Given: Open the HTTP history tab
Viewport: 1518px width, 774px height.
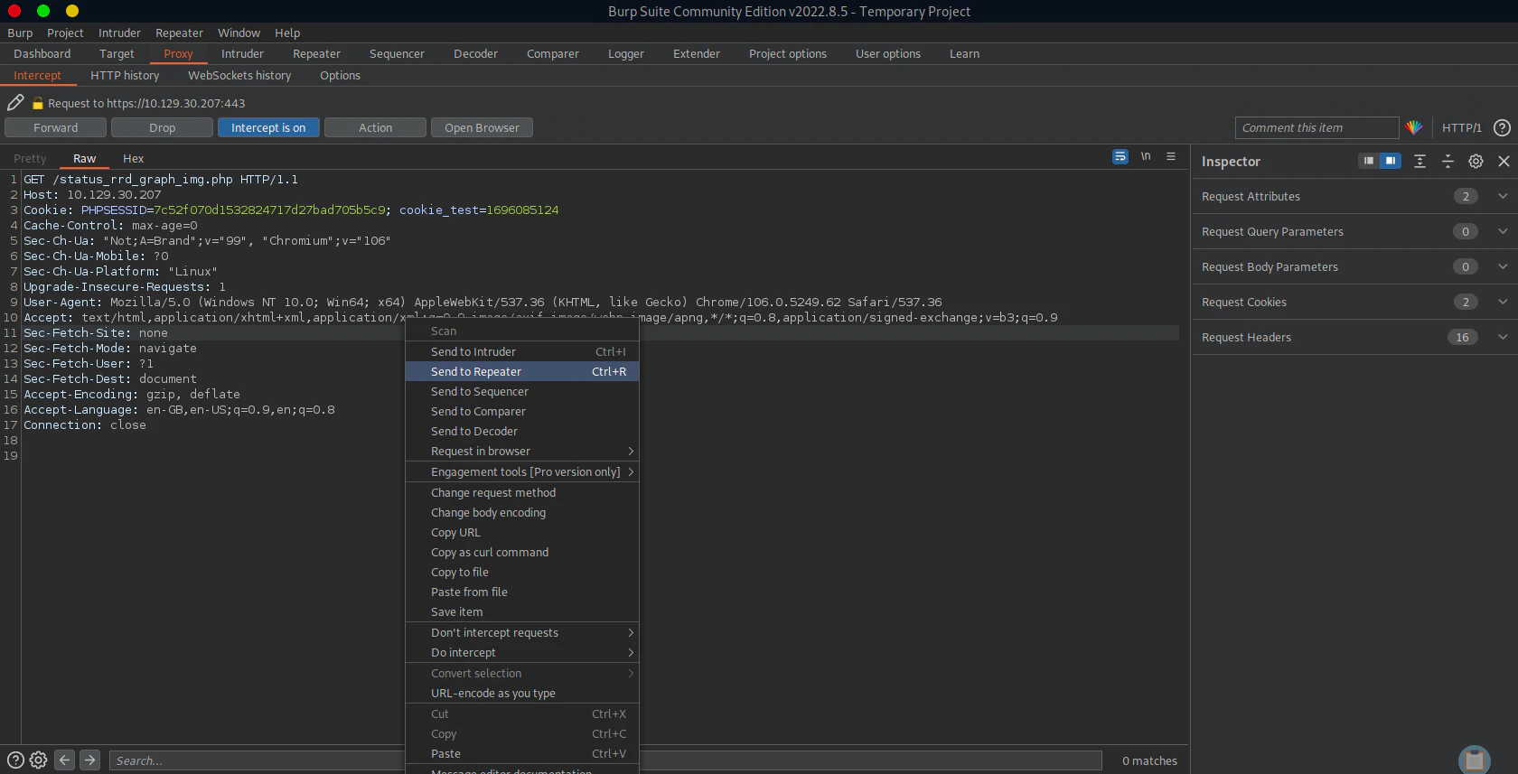Looking at the screenshot, I should [125, 76].
